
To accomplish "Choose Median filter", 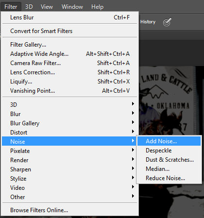I will [169, 169].
